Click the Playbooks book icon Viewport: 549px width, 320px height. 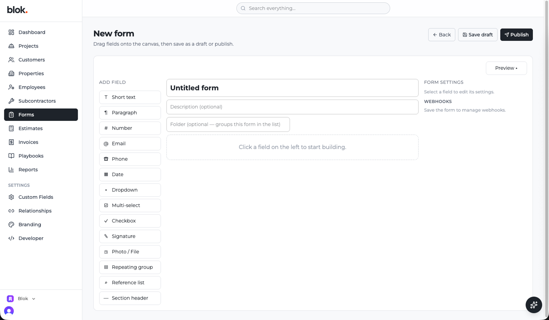(11, 156)
